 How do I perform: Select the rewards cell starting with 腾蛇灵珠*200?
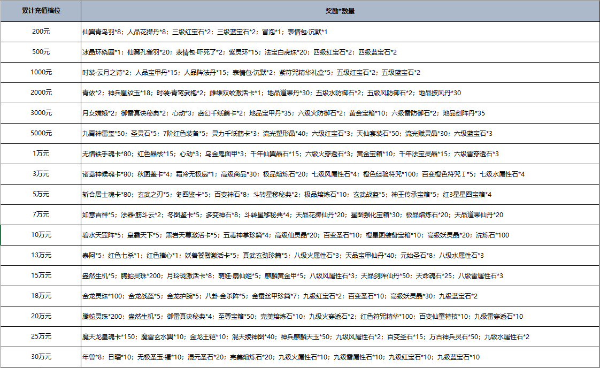[340, 316]
